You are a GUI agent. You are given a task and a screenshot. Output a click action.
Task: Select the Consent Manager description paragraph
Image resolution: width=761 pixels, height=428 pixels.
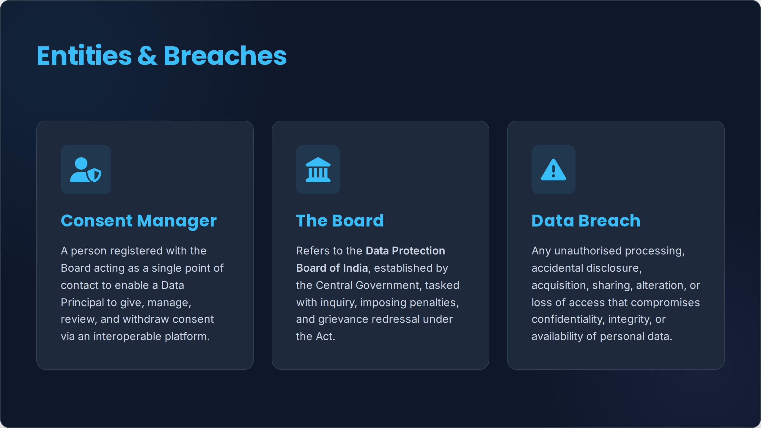[142, 294]
